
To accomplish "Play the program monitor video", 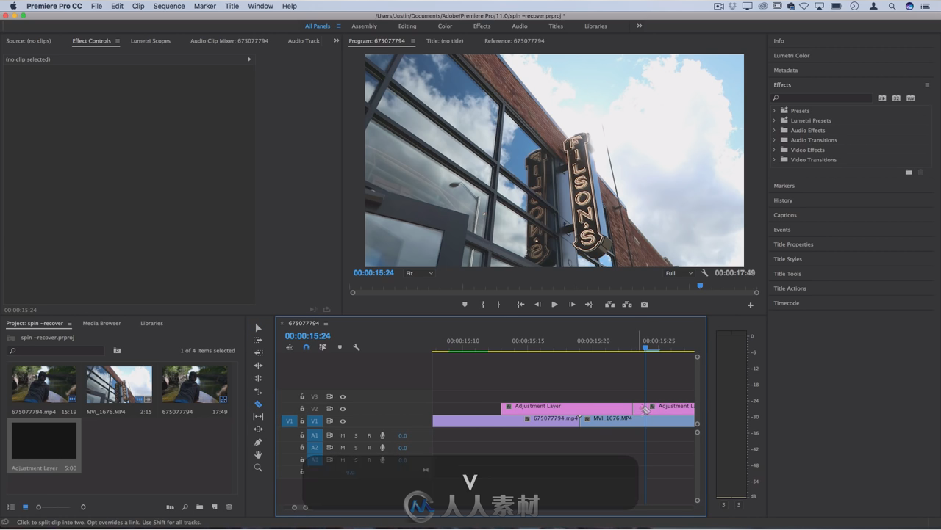I will [554, 305].
